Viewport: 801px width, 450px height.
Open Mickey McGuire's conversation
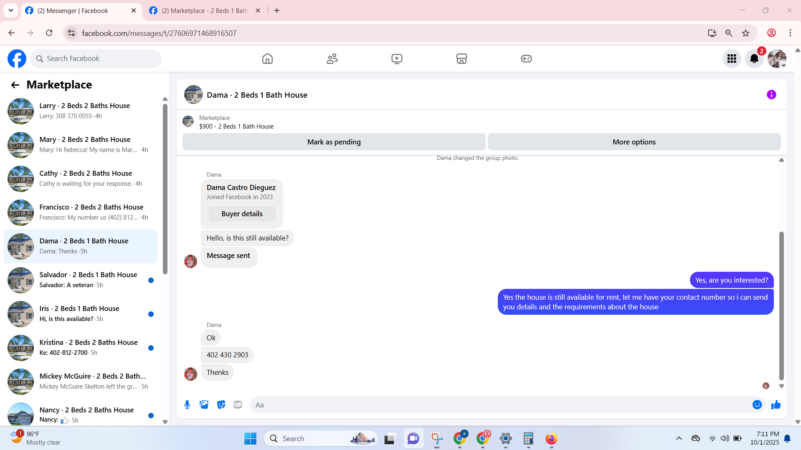tap(81, 382)
